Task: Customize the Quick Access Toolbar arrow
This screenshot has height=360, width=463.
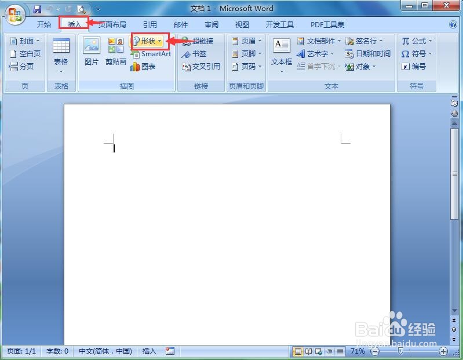Action: [x=98, y=9]
